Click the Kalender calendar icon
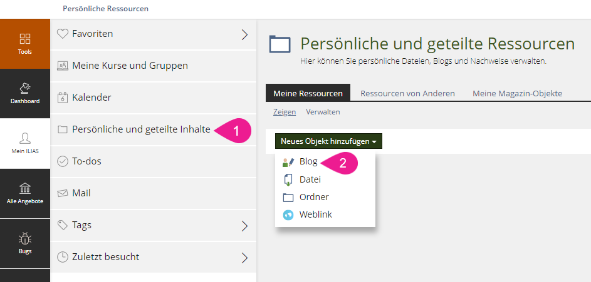This screenshot has width=591, height=282. [62, 98]
